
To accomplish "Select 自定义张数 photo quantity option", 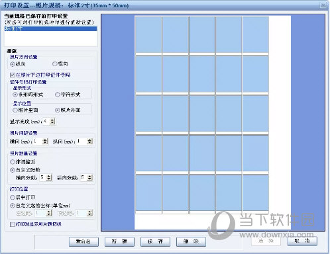I will 13,170.
